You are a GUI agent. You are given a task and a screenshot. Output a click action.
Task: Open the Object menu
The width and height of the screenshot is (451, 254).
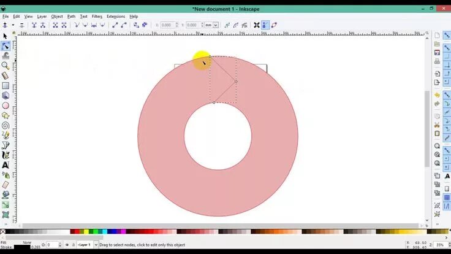point(57,17)
